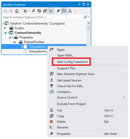Click the Forward navigation arrow icon

[11, 11]
